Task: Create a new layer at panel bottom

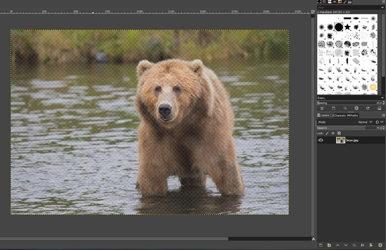Action: click(x=321, y=245)
